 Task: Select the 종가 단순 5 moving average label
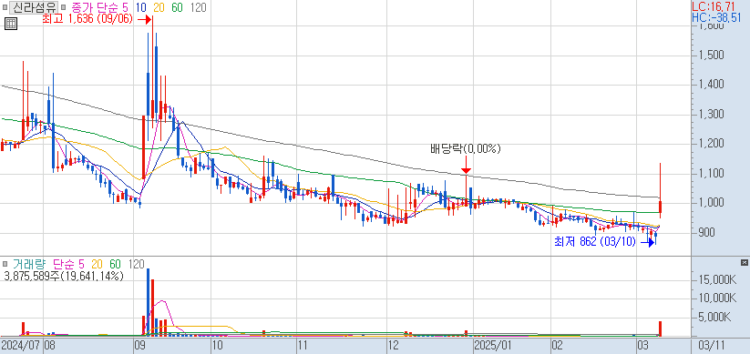point(101,7)
